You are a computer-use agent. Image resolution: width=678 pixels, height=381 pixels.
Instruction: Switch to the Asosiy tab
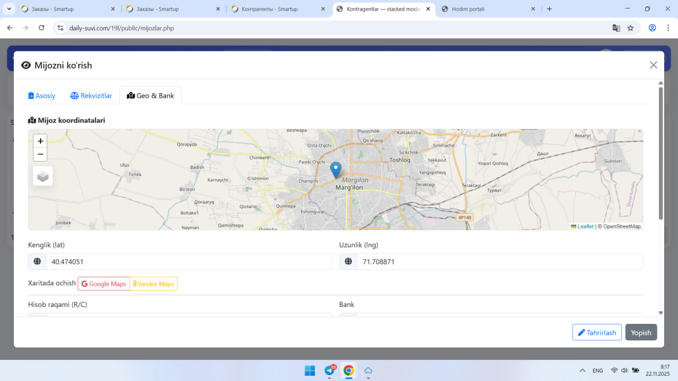(42, 96)
